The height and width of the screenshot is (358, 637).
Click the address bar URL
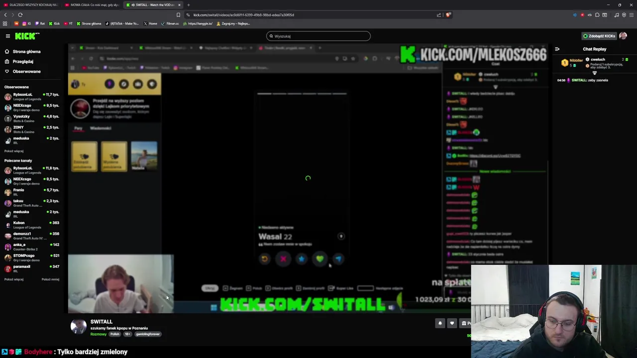243,15
